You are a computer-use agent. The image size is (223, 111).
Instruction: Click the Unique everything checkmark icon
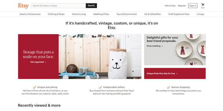(35, 87)
